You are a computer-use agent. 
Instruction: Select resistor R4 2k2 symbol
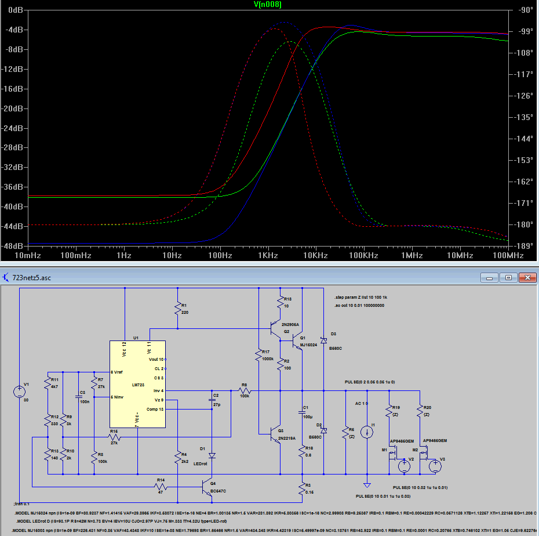pyautogui.click(x=178, y=458)
